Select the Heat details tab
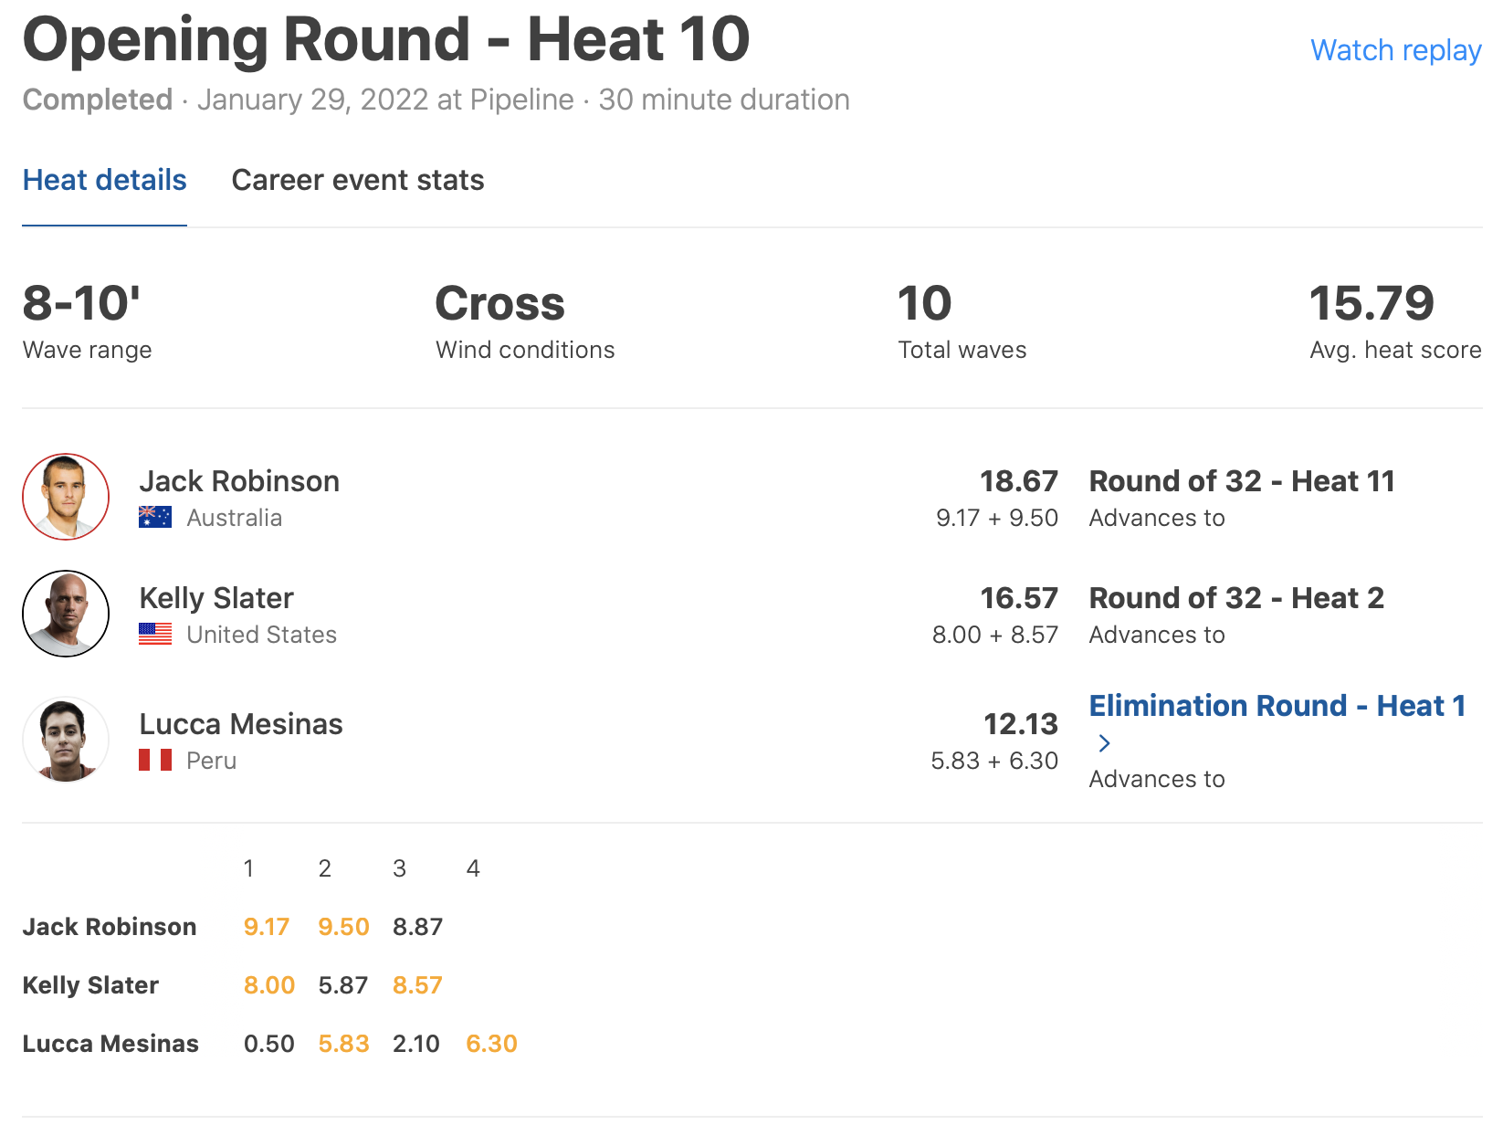Image resolution: width=1503 pixels, height=1125 pixels. tap(104, 180)
